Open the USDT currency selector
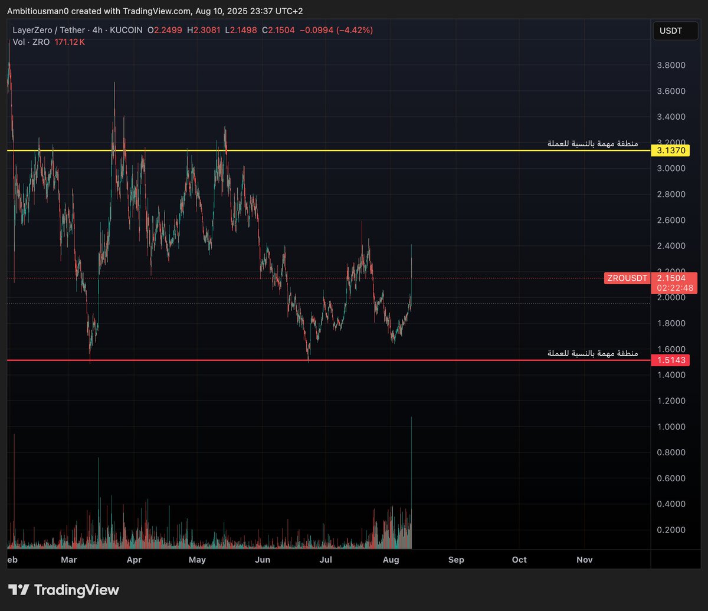The width and height of the screenshot is (708, 611). click(675, 31)
